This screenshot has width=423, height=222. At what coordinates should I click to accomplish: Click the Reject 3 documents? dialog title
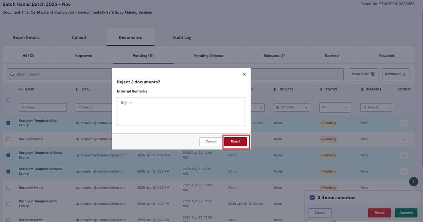[x=139, y=82]
